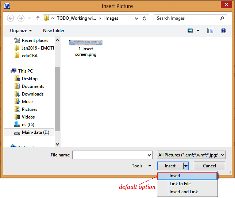This screenshot has width=235, height=198.
Task: Open the Music folder
Action: pyautogui.click(x=24, y=101)
